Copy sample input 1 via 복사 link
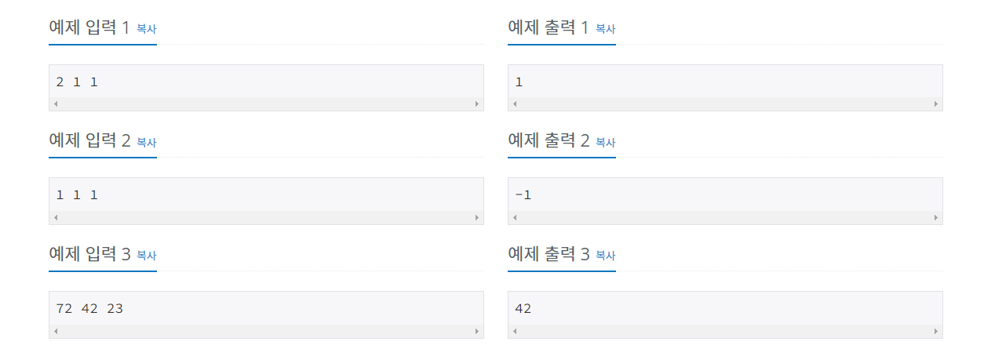Viewport: 984px width, 356px height. pyautogui.click(x=147, y=29)
